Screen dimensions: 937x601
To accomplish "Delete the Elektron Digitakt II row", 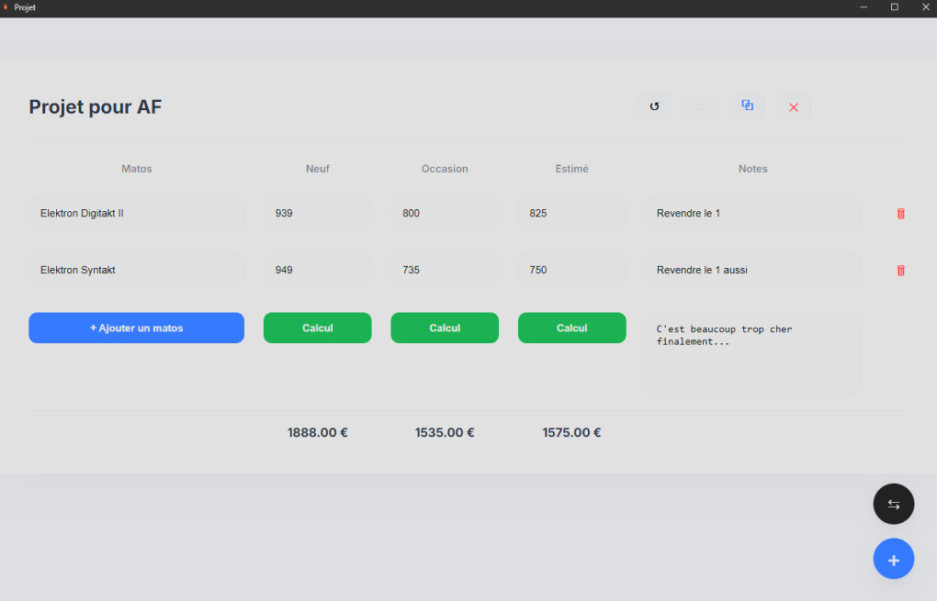I will 900,214.
